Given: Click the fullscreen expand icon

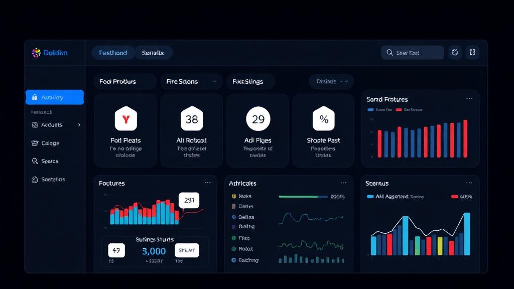Looking at the screenshot, I should pos(472,52).
